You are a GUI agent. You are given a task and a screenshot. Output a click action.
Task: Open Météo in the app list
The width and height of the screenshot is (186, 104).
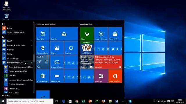pyautogui.click(x=17, y=54)
